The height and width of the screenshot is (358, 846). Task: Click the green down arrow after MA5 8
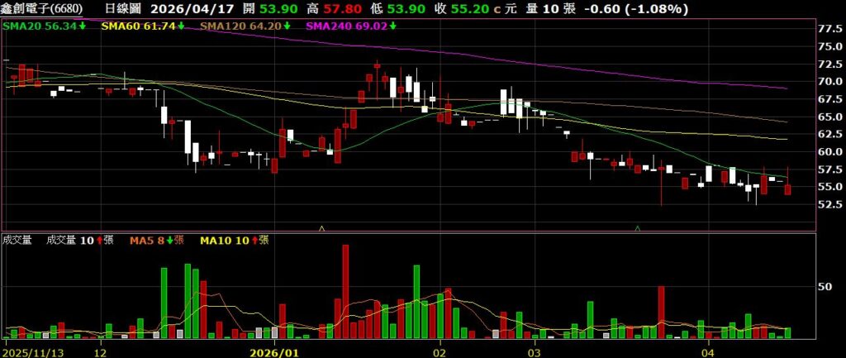(169, 241)
